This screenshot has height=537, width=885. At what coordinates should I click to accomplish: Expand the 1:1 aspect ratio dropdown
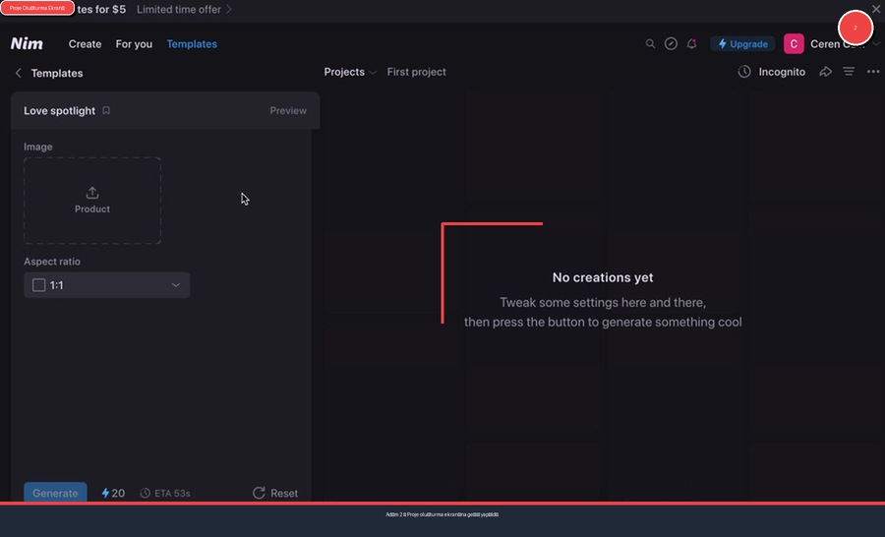coord(107,285)
